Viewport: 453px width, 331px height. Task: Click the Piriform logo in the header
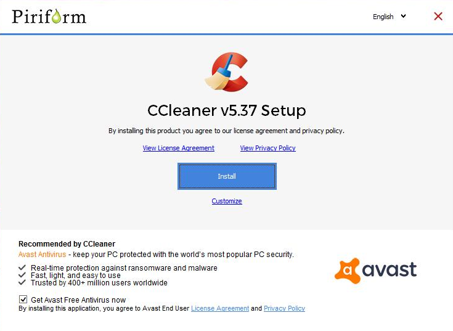tap(49, 17)
